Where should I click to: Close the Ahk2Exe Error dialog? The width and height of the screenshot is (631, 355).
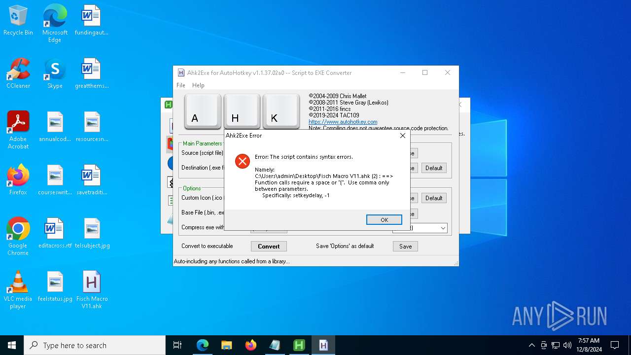coord(403,136)
